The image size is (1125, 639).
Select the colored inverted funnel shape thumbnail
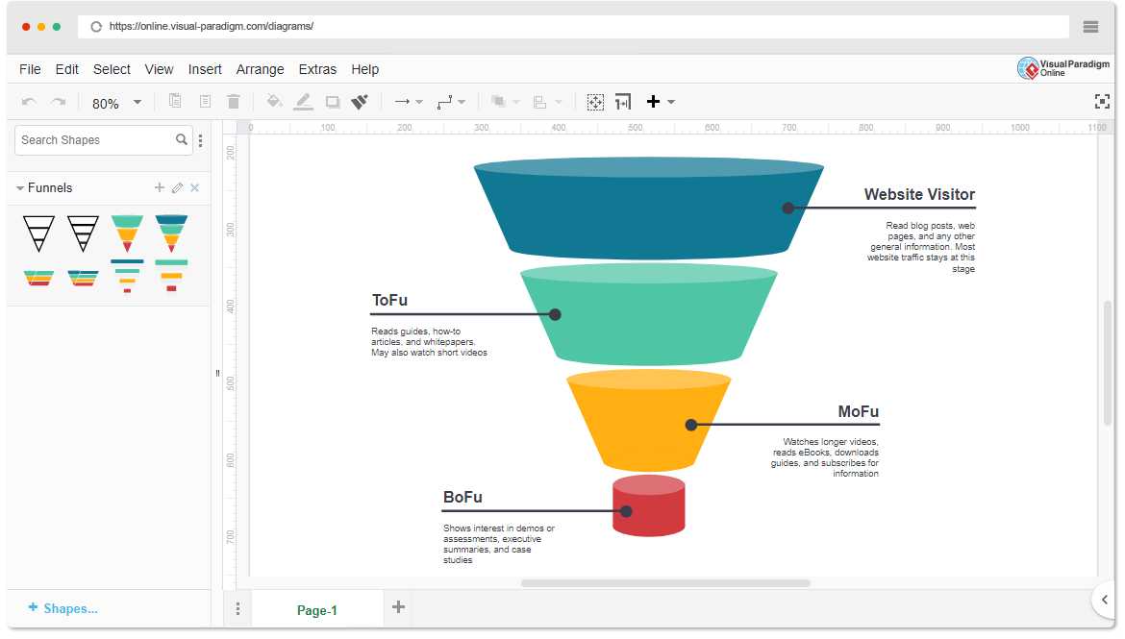point(127,233)
